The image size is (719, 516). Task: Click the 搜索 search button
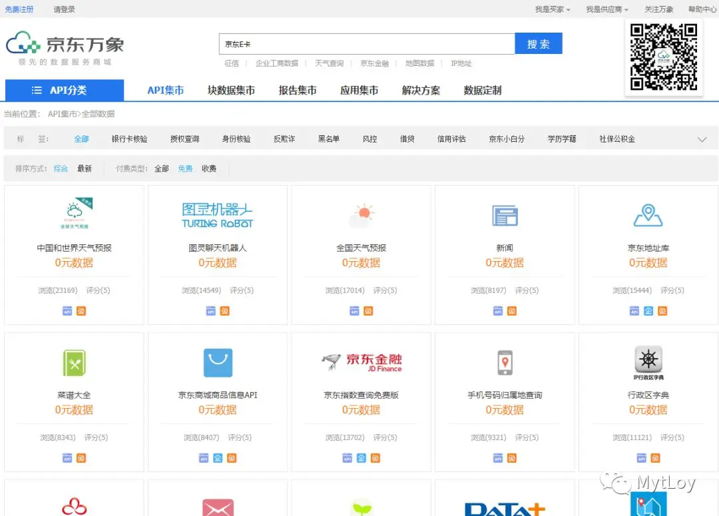(x=539, y=43)
